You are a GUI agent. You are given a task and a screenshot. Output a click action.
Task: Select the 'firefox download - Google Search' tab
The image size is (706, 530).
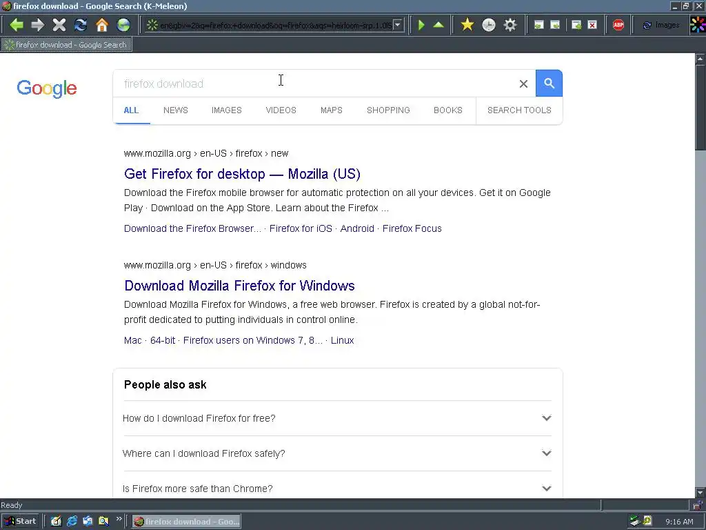click(67, 45)
